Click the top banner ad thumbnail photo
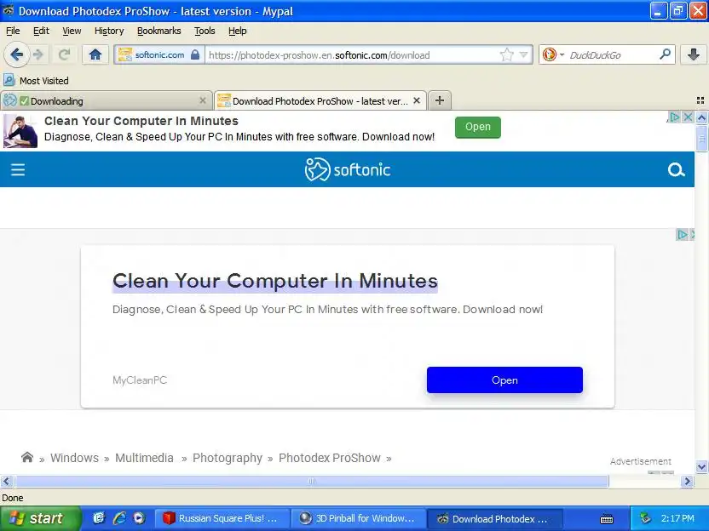The height and width of the screenshot is (531, 709). 20,131
